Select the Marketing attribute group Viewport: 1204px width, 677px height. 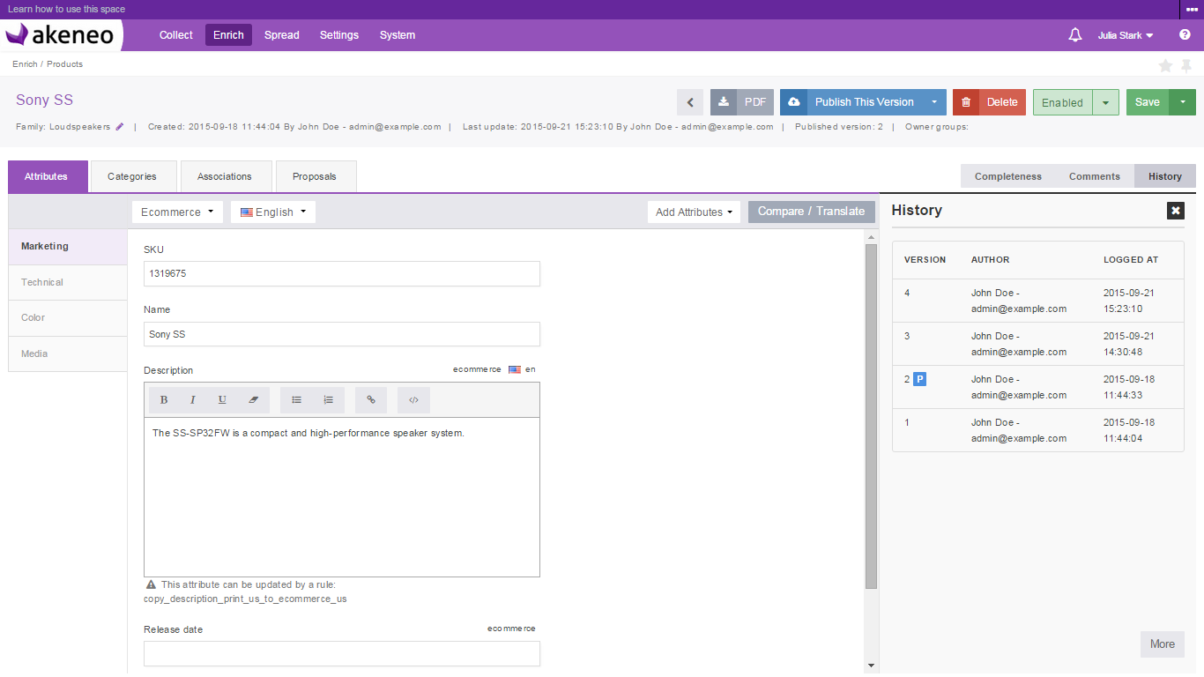click(x=68, y=247)
